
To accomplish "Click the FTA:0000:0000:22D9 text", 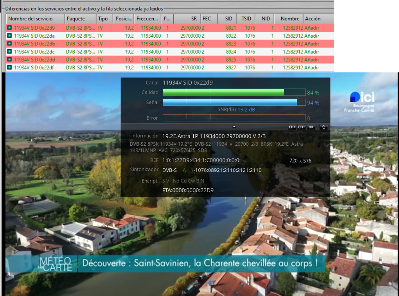I will tap(188, 190).
